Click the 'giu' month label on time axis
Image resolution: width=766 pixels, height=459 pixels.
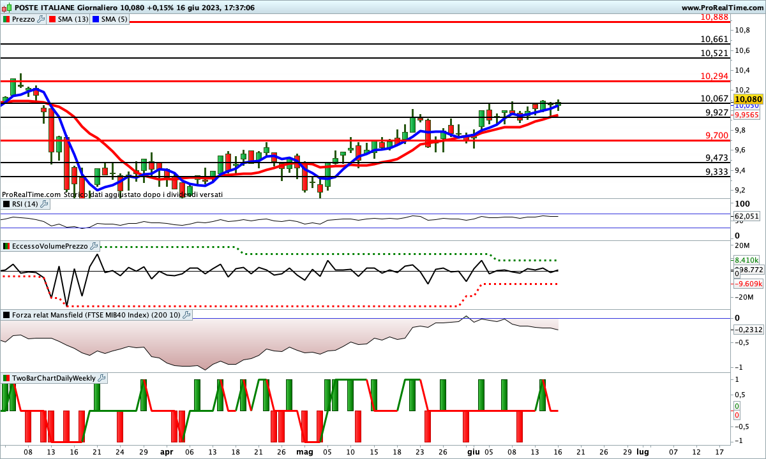tap(473, 451)
